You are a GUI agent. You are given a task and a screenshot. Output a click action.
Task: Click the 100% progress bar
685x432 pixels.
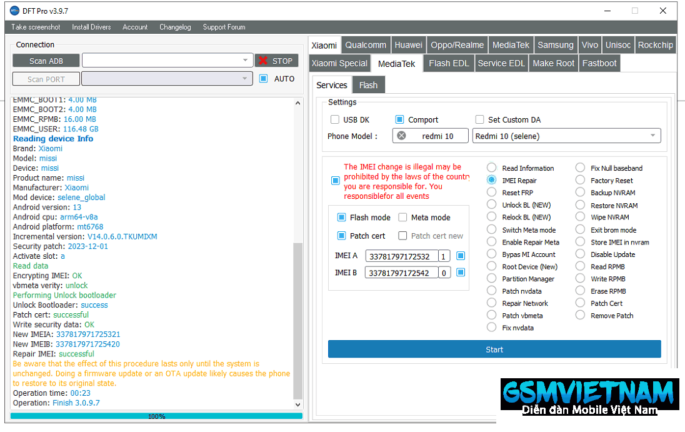156,416
